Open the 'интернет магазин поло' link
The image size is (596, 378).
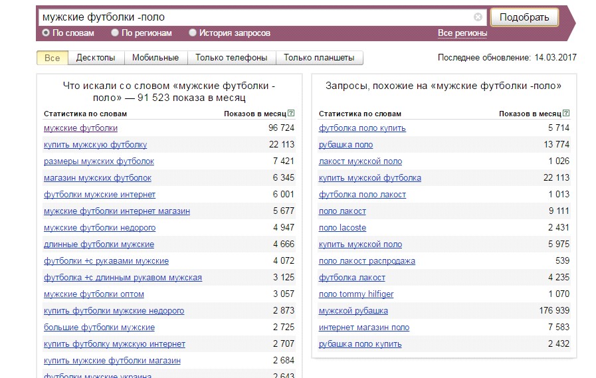click(364, 328)
